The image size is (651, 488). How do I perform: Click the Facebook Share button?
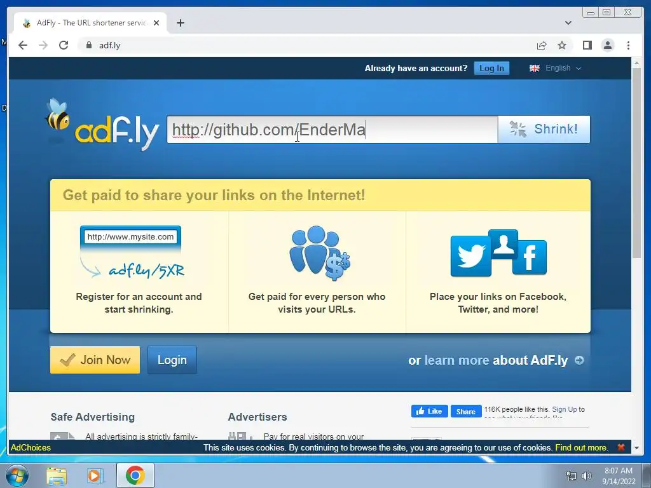coord(466,411)
